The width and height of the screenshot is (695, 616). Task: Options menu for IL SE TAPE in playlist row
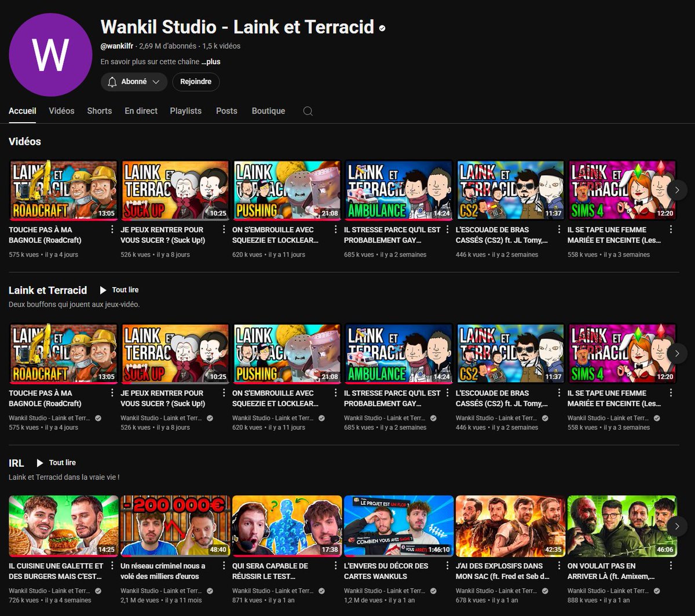[x=671, y=393]
